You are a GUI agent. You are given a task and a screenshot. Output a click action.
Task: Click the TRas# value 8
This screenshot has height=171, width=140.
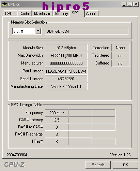57,141
